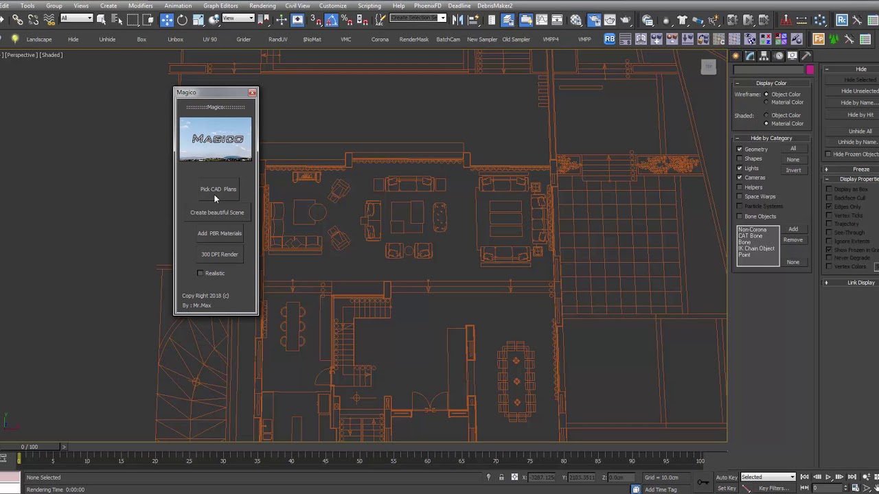Toggle the 3D Snaps icon
The height and width of the screenshot is (494, 879).
click(315, 20)
